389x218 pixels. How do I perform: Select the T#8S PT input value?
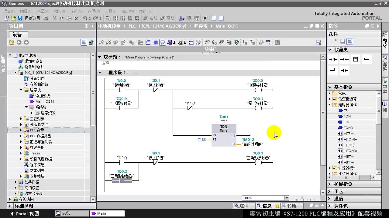point(202,140)
